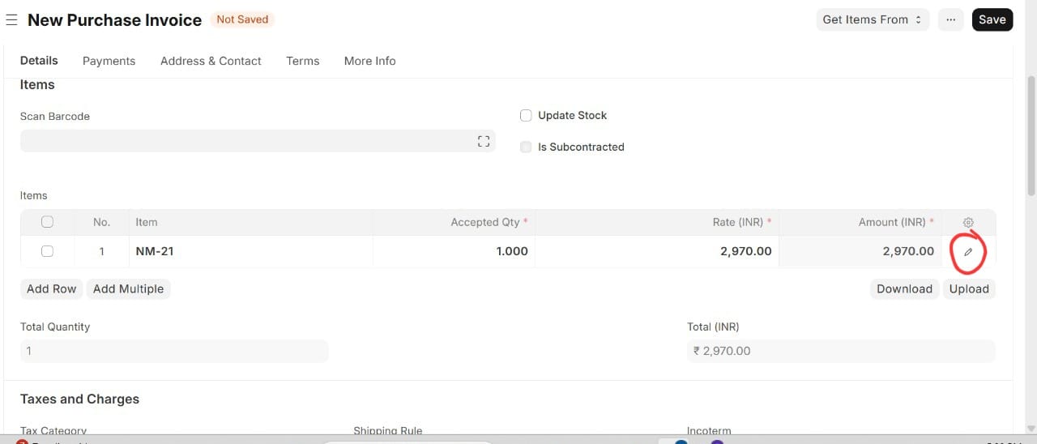Screen dimensions: 1037x444
Task: Open the sidebar hamburger menu
Action: [11, 20]
